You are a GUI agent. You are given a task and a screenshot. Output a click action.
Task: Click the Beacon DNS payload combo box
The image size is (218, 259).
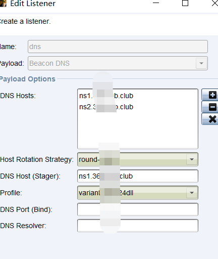click(x=118, y=63)
